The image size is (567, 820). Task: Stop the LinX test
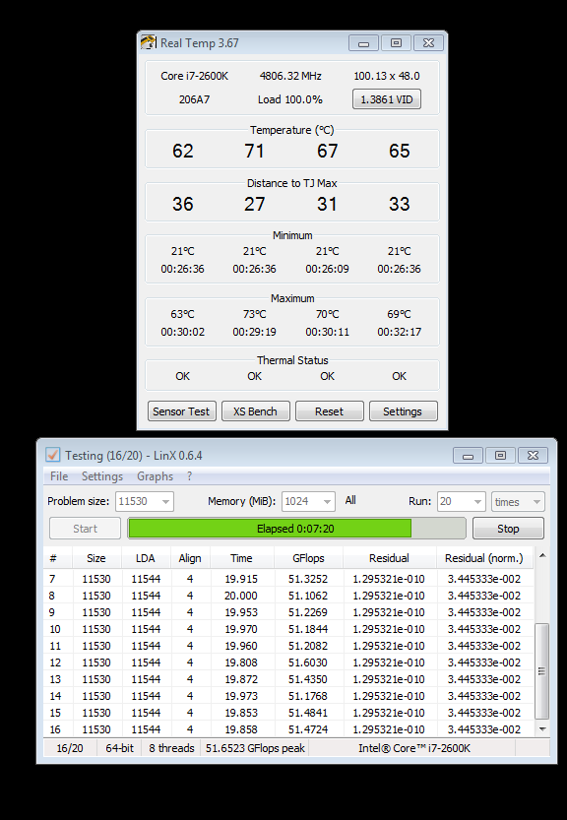(x=508, y=529)
